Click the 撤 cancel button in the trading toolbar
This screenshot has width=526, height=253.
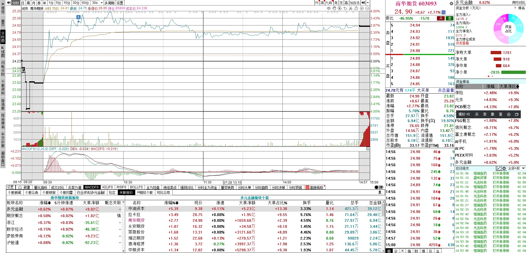click(493, 114)
